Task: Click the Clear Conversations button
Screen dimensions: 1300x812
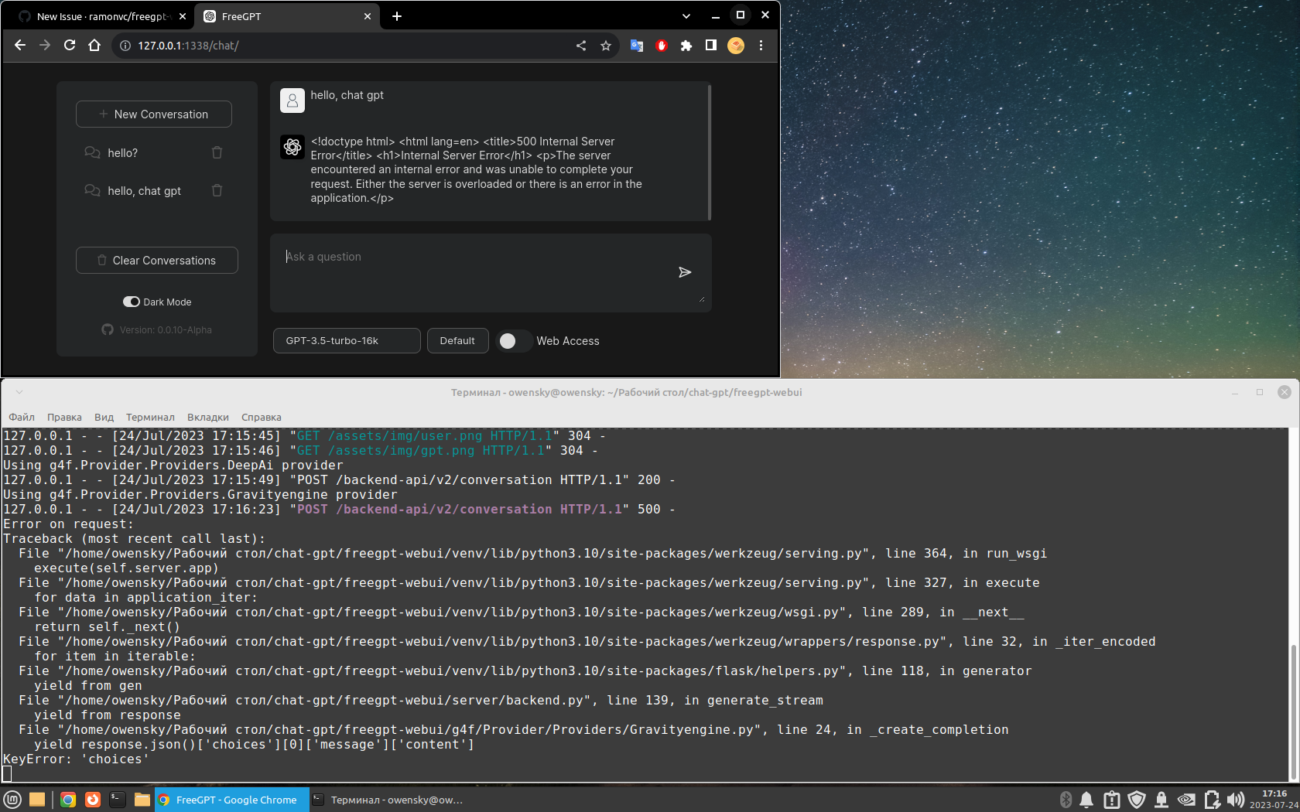Action: 157,260
